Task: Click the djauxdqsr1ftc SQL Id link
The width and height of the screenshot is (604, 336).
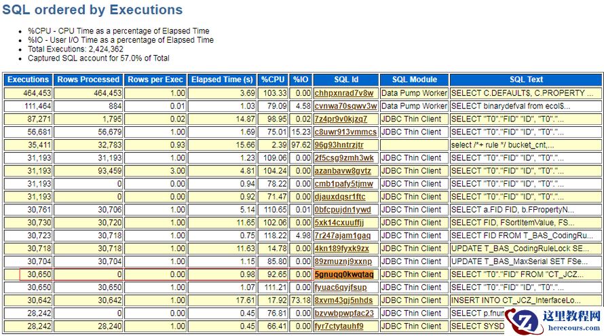Action: point(340,197)
